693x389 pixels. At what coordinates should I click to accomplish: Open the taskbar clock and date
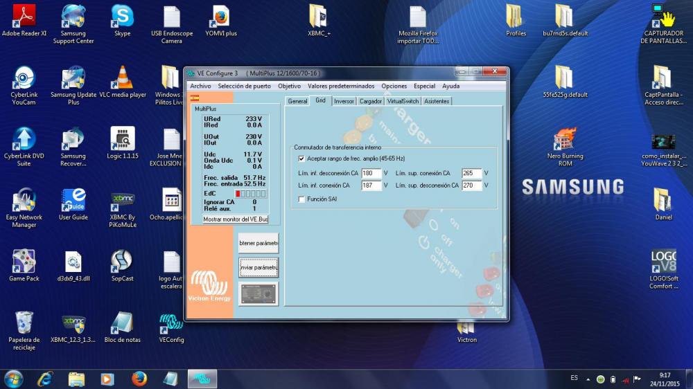(665, 379)
